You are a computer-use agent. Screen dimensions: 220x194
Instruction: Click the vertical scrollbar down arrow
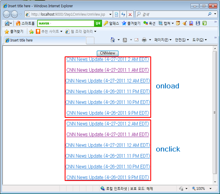pyautogui.click(x=215, y=182)
